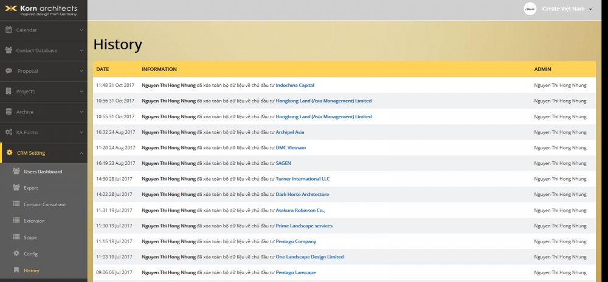Image resolution: width=608 pixels, height=282 pixels.
Task: Click the date 11:48 31 Oct 2017
Action: pyautogui.click(x=115, y=85)
